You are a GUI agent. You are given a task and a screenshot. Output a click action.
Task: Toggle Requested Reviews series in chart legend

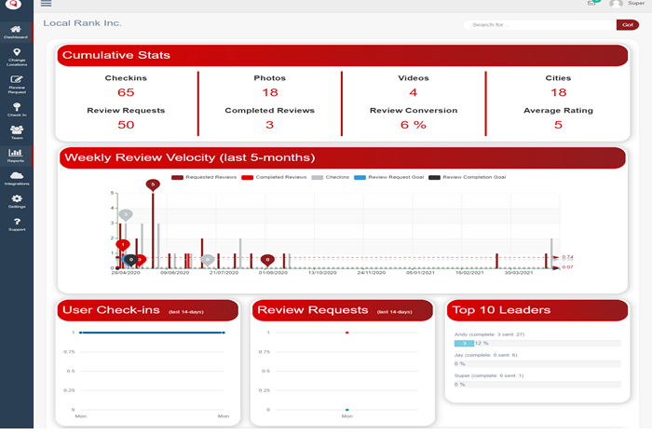pos(205,176)
